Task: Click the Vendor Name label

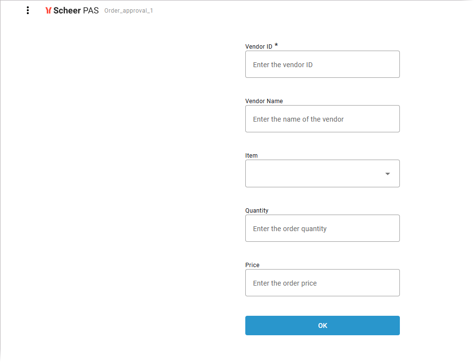Action: click(x=264, y=101)
